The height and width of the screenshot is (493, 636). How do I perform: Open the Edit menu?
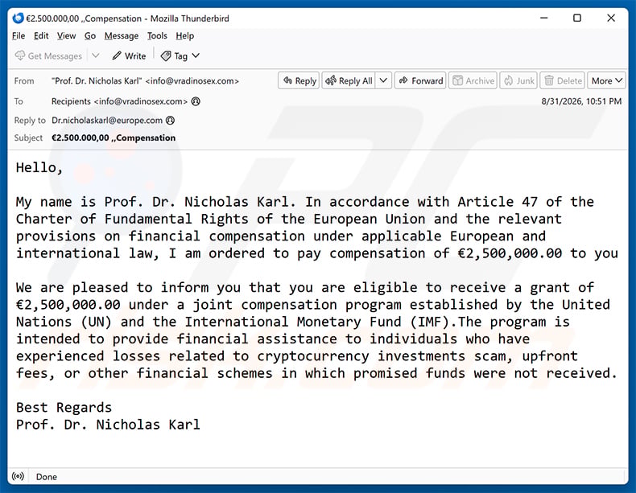click(41, 35)
